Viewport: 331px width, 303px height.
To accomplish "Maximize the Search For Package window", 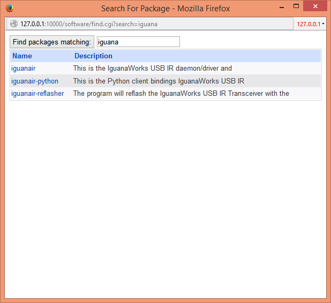I will click(296, 6).
